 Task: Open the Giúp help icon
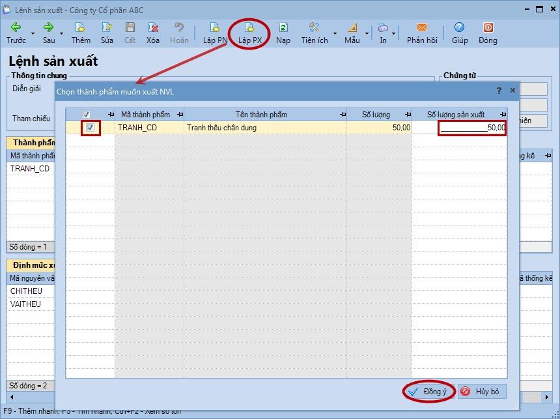(x=460, y=28)
